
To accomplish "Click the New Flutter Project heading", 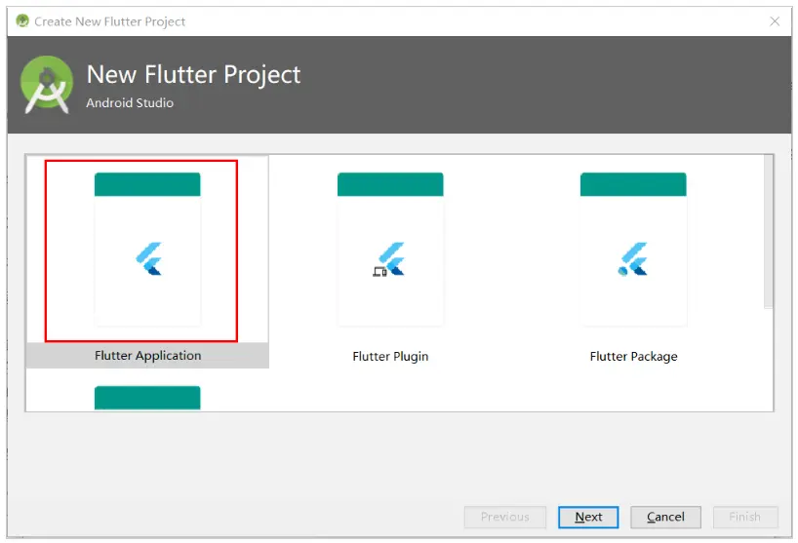I will click(x=193, y=75).
